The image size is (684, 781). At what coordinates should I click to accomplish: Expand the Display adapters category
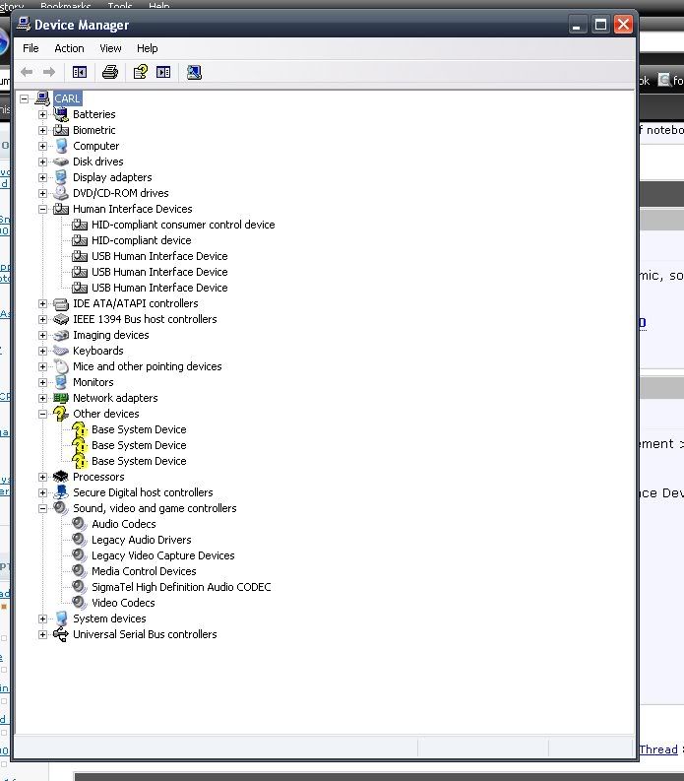click(x=43, y=178)
